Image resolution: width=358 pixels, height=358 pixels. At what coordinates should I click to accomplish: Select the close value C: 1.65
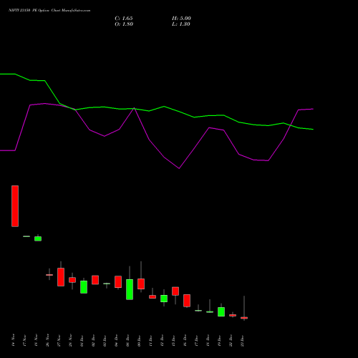(x=124, y=19)
